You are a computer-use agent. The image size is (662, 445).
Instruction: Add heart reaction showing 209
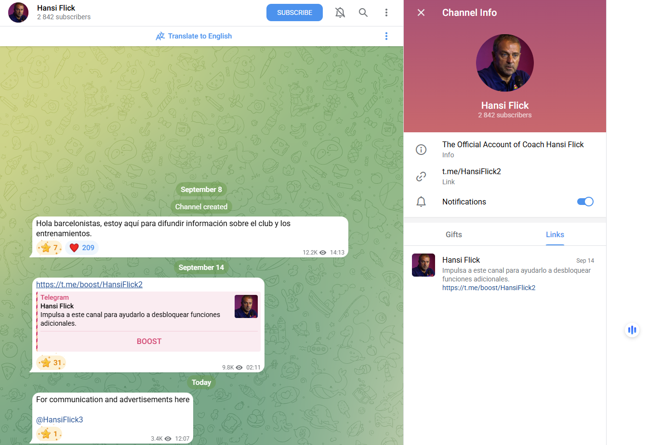pyautogui.click(x=82, y=248)
